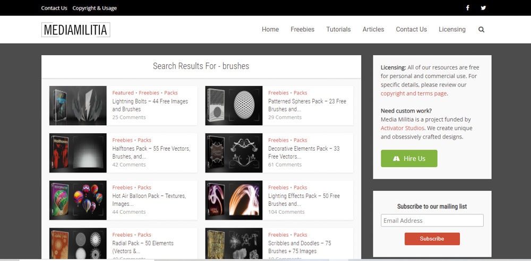The image size is (531, 261).
Task: Open the Activator Studios link
Action: click(x=402, y=128)
